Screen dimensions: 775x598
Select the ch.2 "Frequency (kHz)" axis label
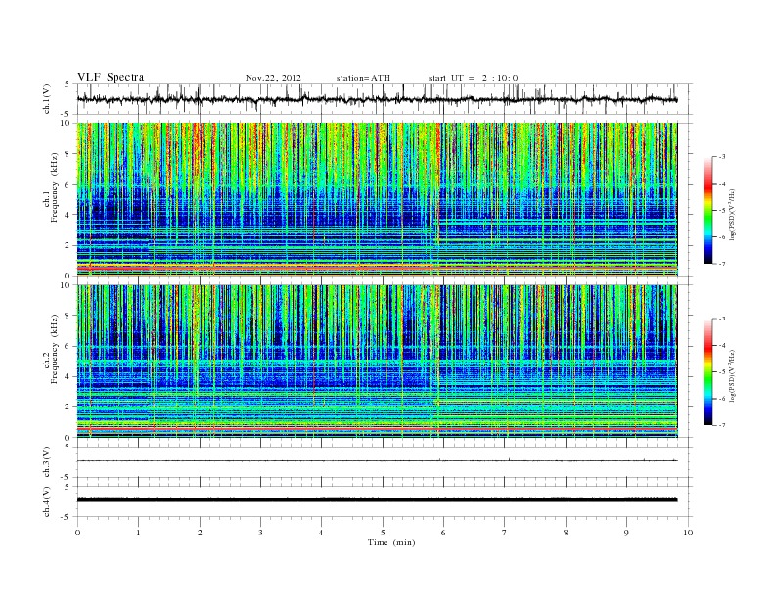point(55,350)
